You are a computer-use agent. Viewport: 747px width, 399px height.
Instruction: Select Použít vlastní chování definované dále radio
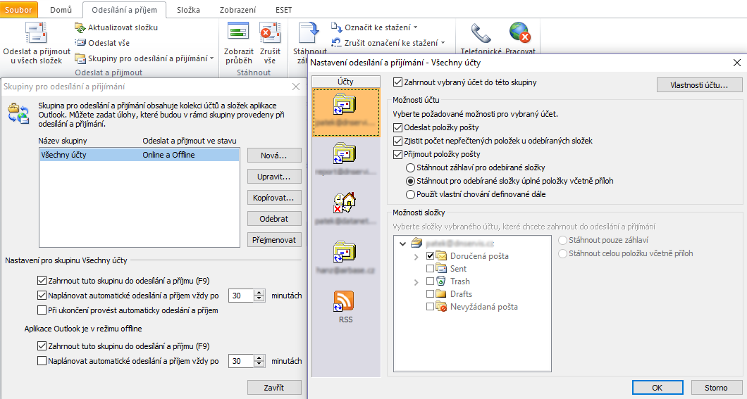tap(410, 194)
